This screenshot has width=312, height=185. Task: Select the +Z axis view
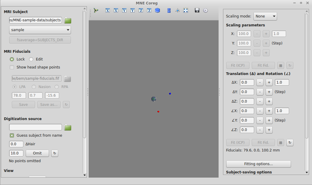(x=141, y=10)
